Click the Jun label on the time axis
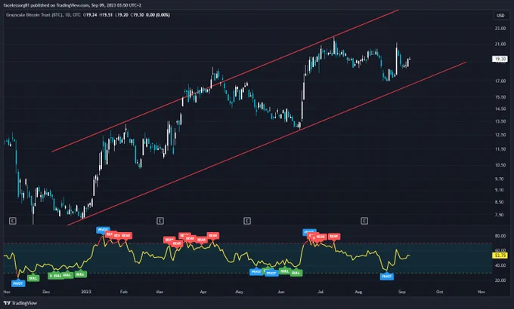The width and height of the screenshot is (514, 309). point(281,292)
